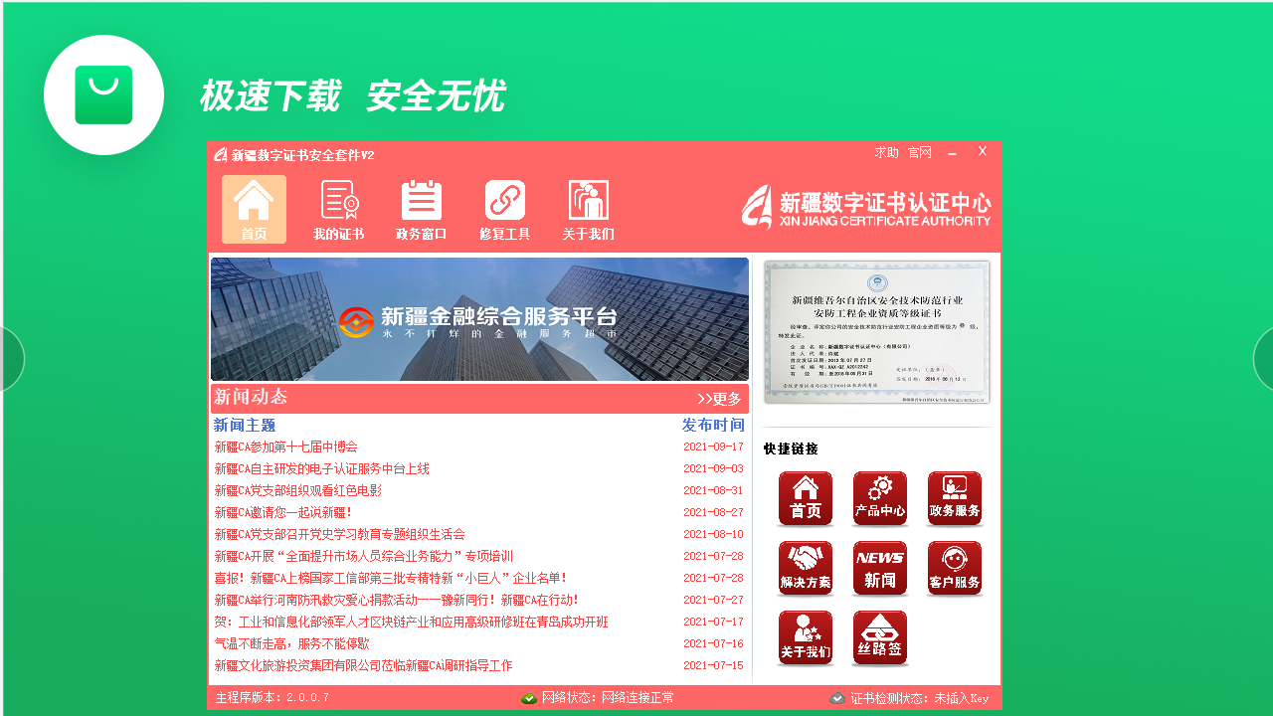Switch to the highlighted 首页 home tab
Viewport: 1273px width, 716px height.
[254, 209]
